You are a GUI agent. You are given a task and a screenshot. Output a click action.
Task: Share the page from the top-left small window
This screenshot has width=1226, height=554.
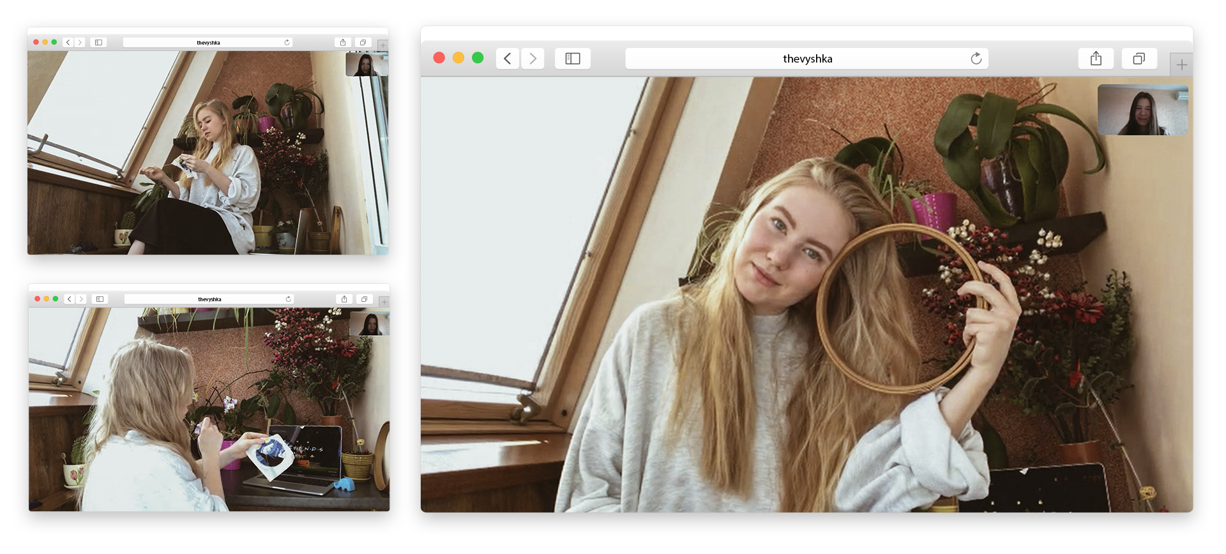coord(343,43)
